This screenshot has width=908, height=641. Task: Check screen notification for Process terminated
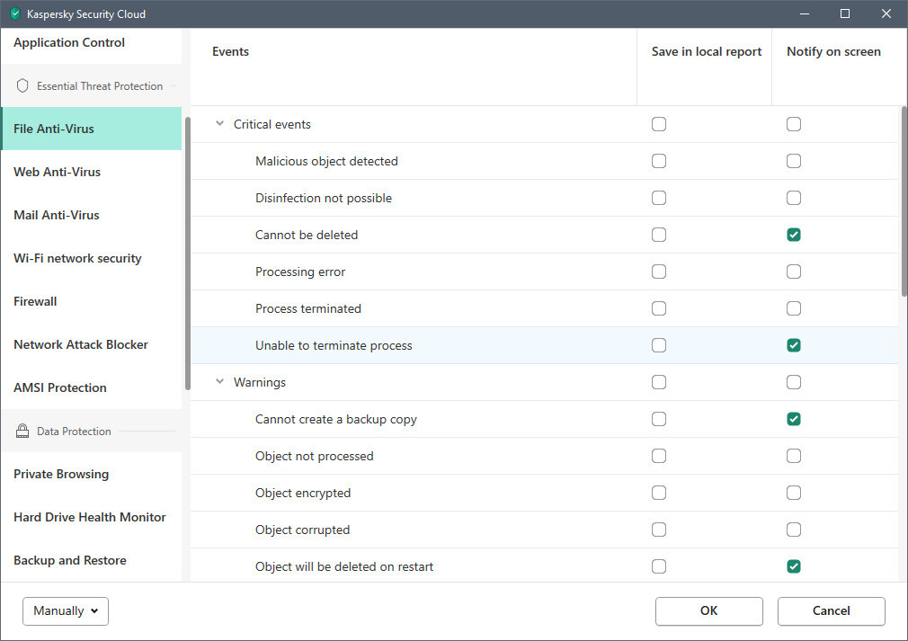pos(794,308)
